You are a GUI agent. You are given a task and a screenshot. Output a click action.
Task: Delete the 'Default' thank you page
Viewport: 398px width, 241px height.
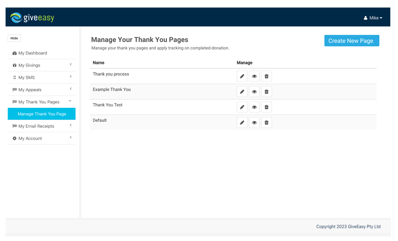click(266, 122)
